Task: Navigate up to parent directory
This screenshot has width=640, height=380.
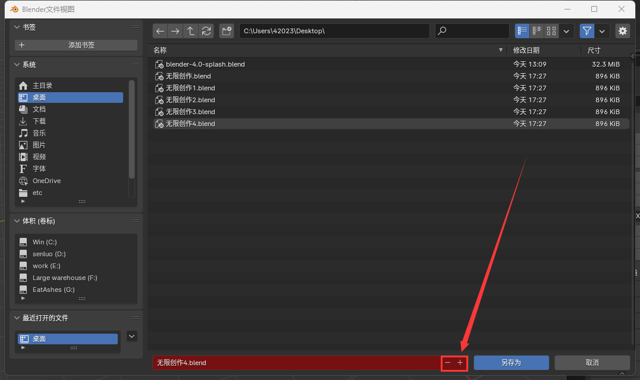Action: (x=190, y=31)
